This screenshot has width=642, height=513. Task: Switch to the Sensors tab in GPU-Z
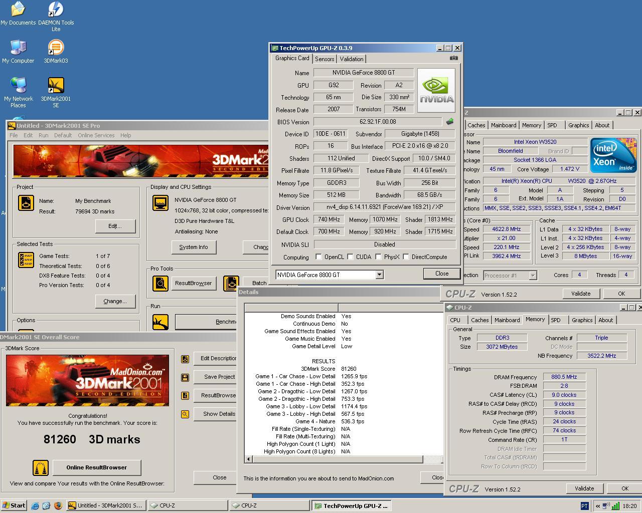pos(325,59)
